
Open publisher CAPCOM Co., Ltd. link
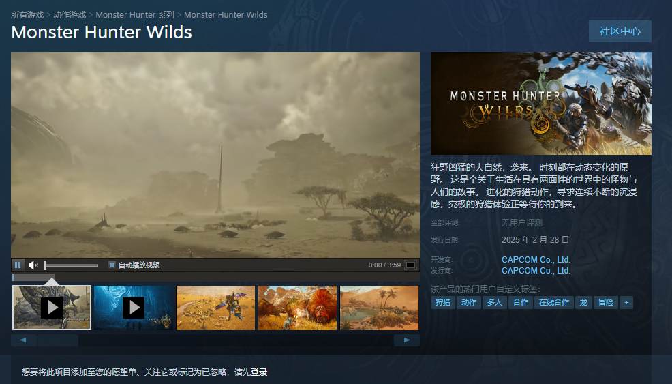point(536,271)
